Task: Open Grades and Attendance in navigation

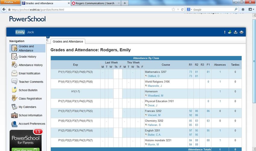Action: pyautogui.click(x=27, y=48)
